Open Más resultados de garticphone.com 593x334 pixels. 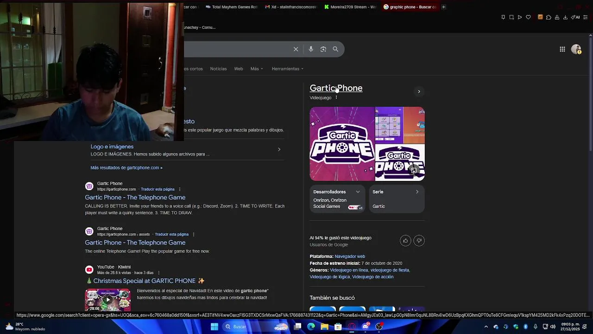(126, 167)
